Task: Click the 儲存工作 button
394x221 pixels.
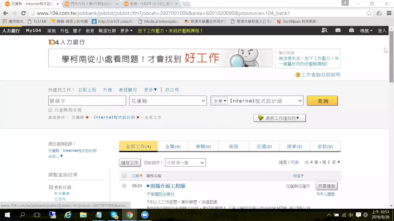Action: (x=130, y=163)
